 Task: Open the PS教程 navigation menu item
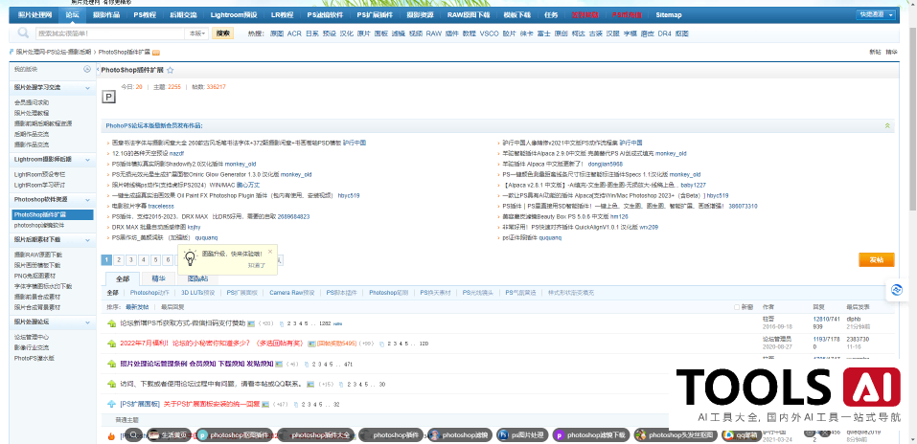147,15
